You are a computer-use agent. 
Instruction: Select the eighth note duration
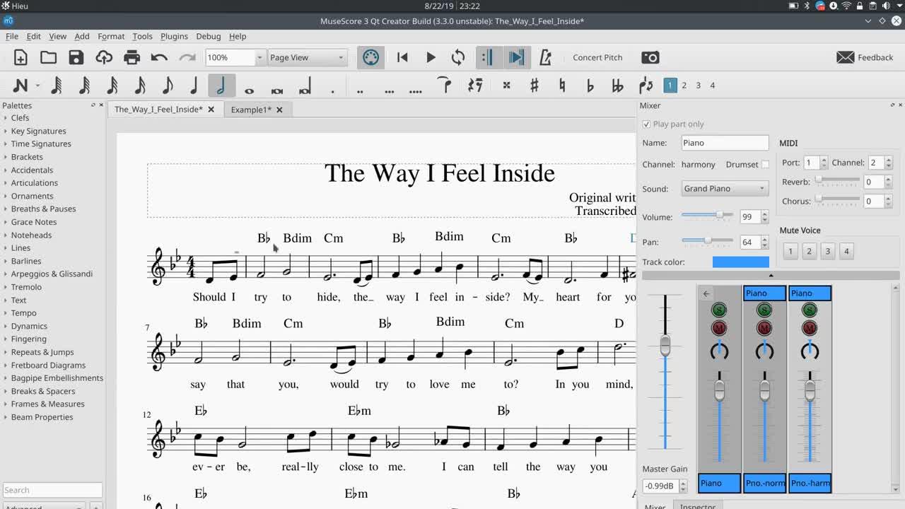click(x=167, y=86)
